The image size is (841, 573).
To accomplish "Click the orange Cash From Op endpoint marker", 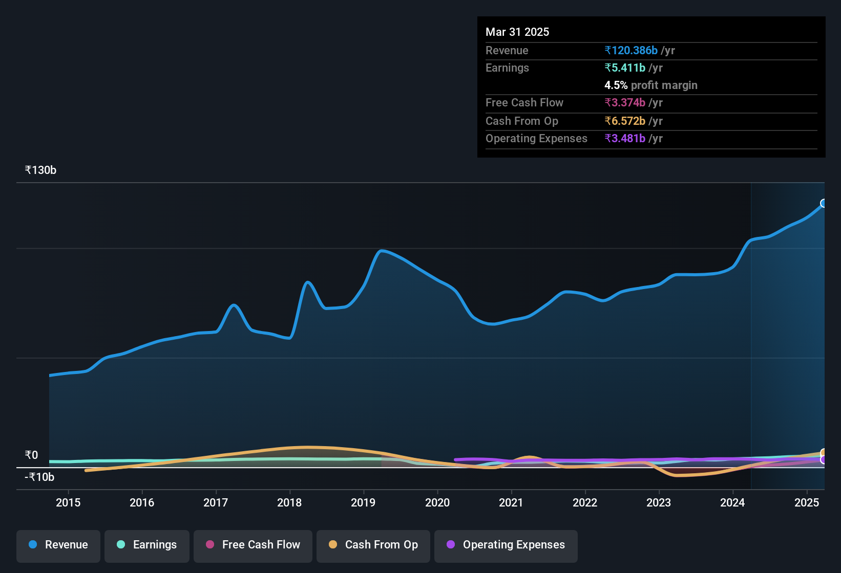I will (x=824, y=452).
